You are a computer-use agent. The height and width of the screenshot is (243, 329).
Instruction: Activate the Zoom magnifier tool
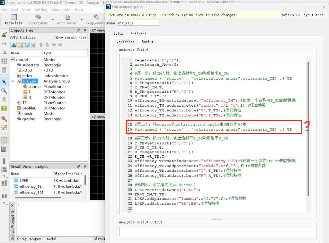tap(4, 91)
